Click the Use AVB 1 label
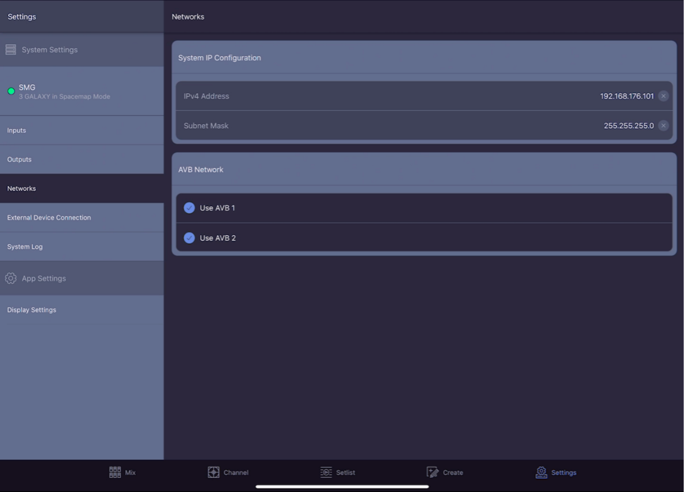Image resolution: width=685 pixels, height=492 pixels. pyautogui.click(x=217, y=208)
